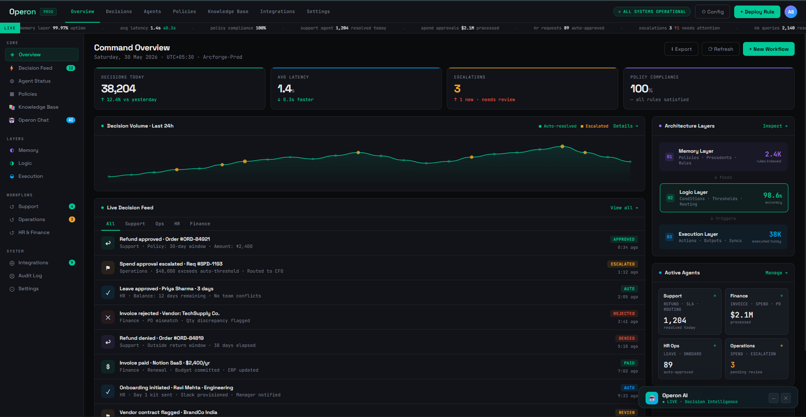
Task: Open the Execution Layer card
Action: tap(723, 237)
